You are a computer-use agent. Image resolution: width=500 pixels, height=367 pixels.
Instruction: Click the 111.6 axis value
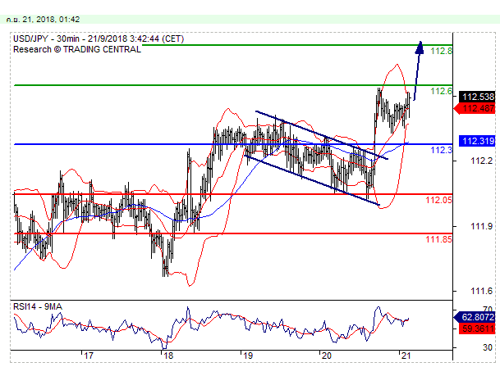pyautogui.click(x=481, y=291)
